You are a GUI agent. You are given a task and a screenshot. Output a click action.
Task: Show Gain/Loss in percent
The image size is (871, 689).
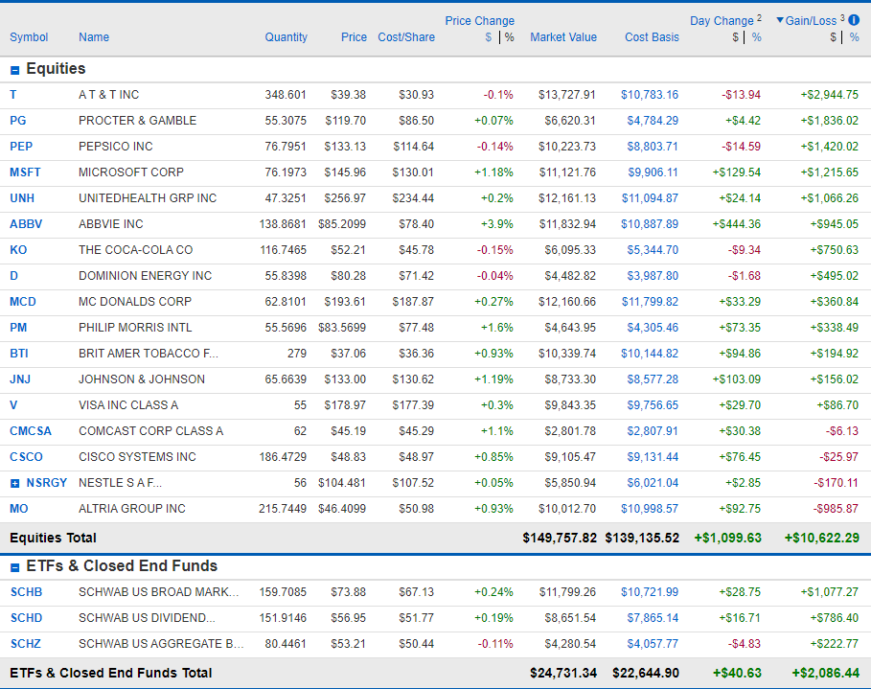click(855, 37)
